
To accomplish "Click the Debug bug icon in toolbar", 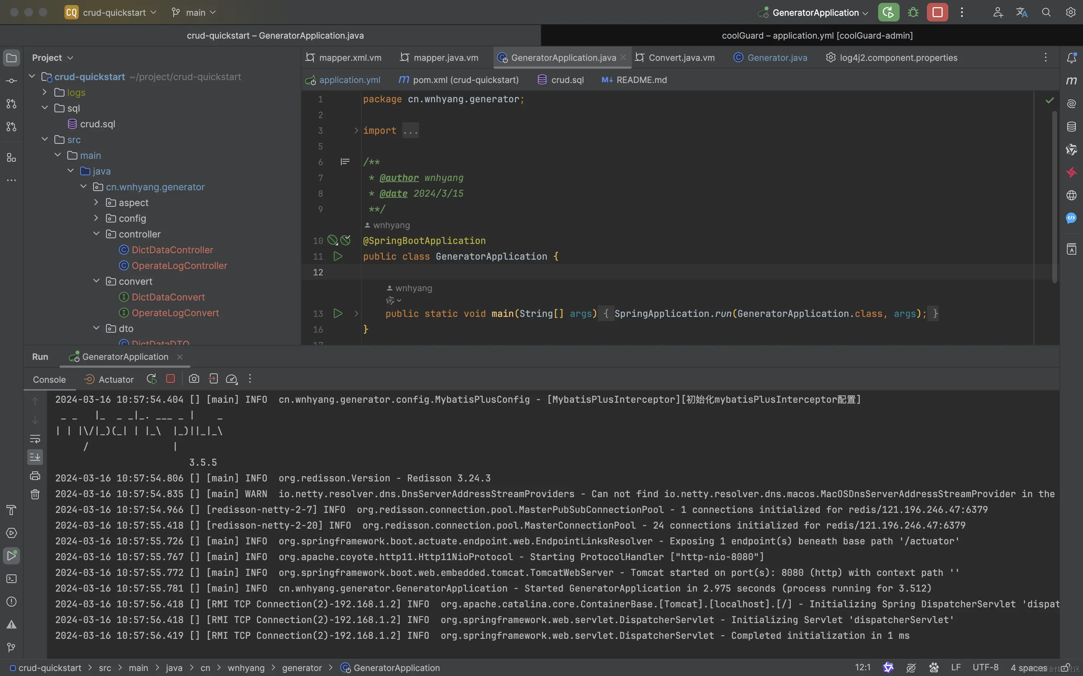I will tap(913, 13).
